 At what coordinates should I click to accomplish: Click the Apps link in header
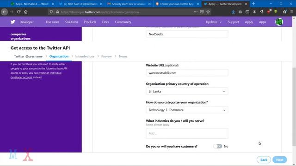(x=262, y=22)
